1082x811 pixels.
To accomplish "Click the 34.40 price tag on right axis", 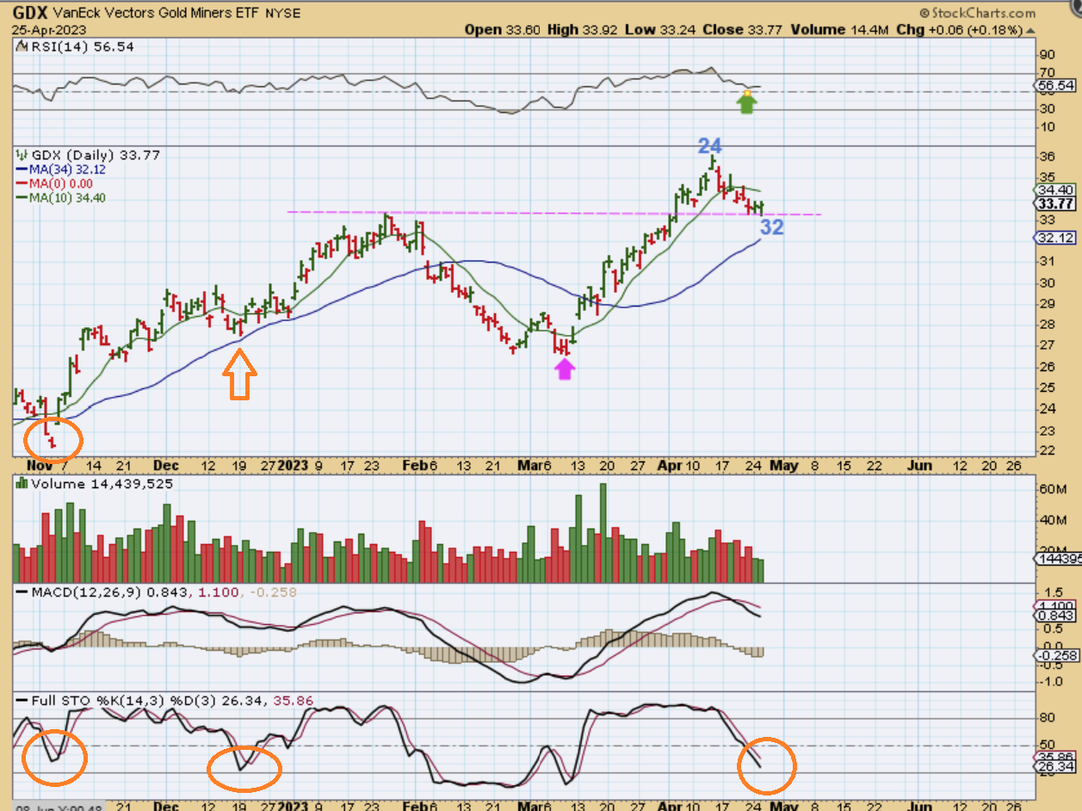I will pos(1054,189).
